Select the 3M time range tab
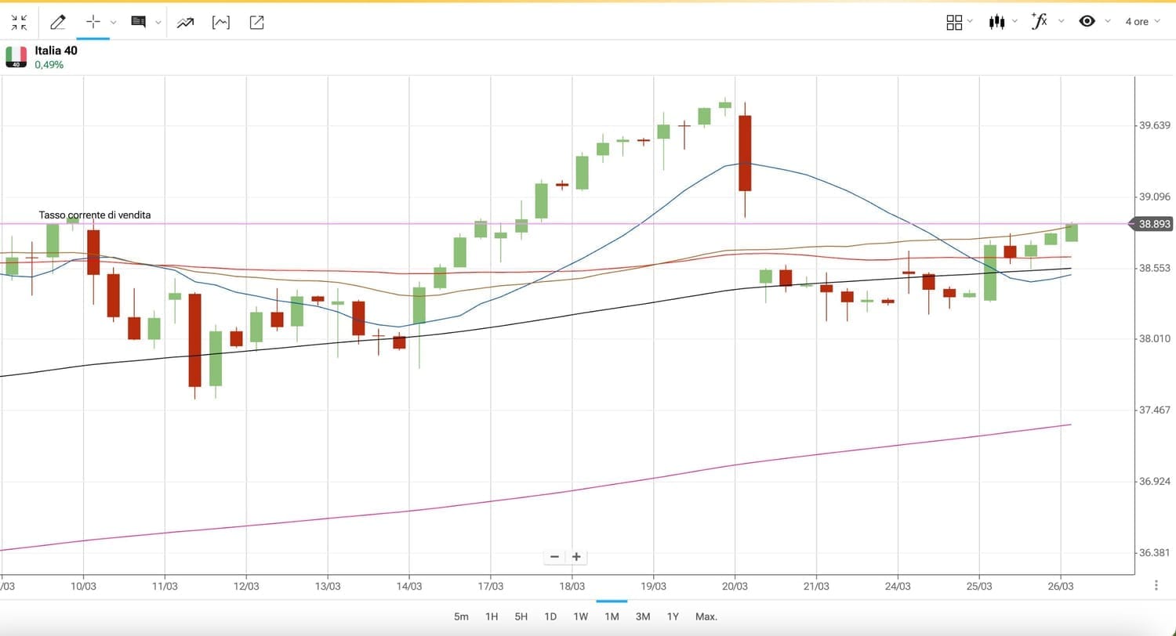This screenshot has height=636, width=1176. [643, 616]
